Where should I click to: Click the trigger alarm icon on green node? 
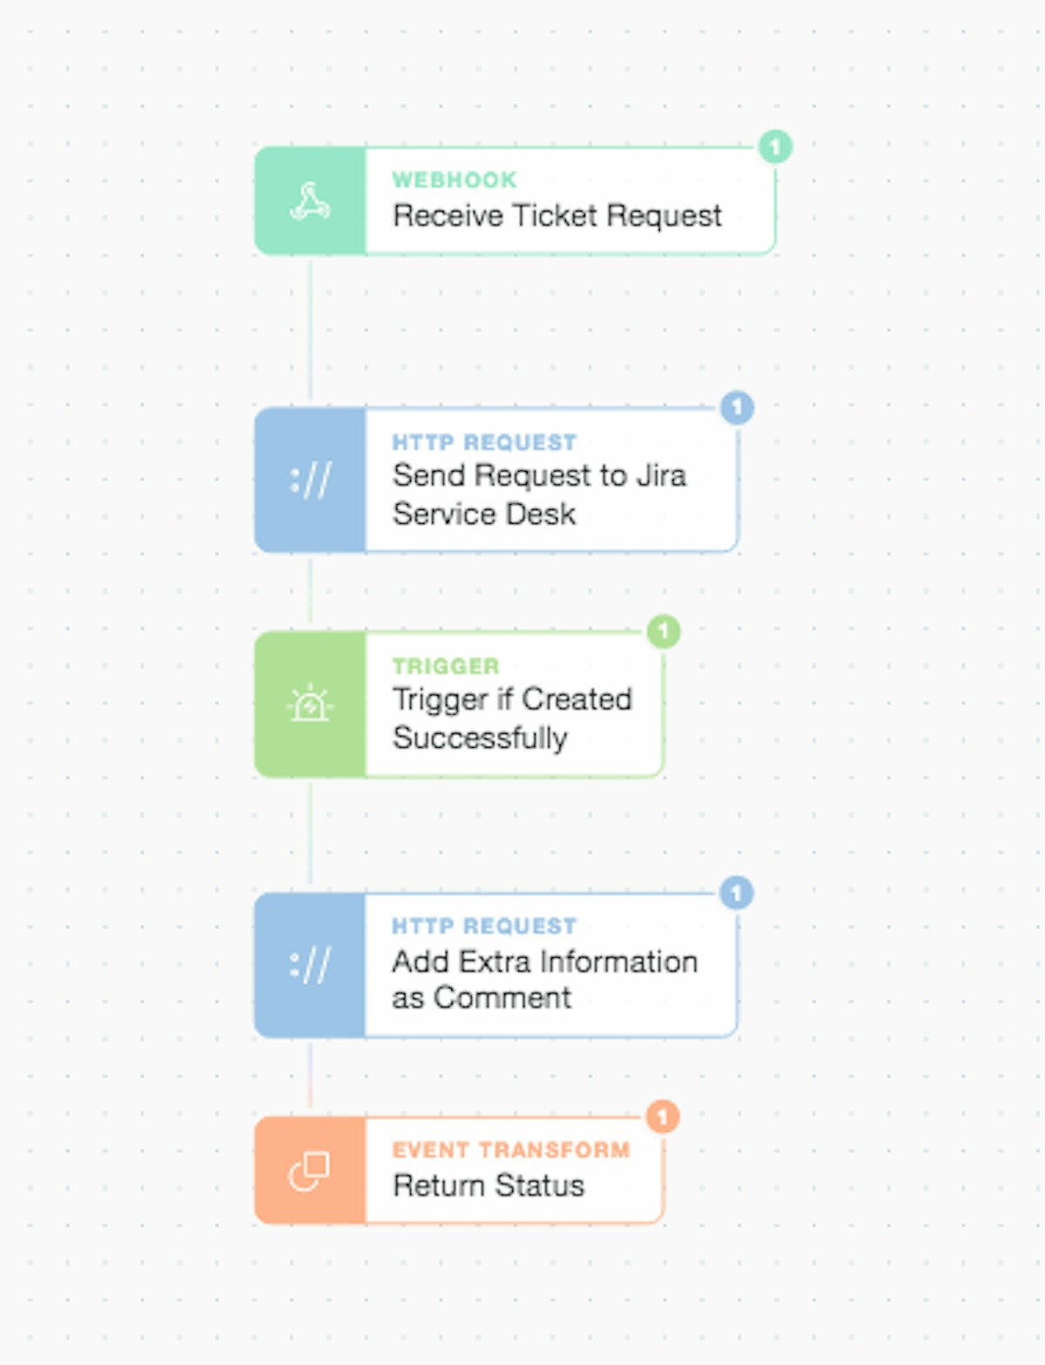[x=310, y=704]
